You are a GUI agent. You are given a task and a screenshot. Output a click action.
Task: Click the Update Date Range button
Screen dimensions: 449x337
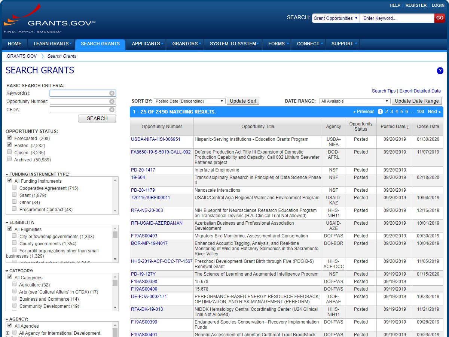[x=416, y=101]
